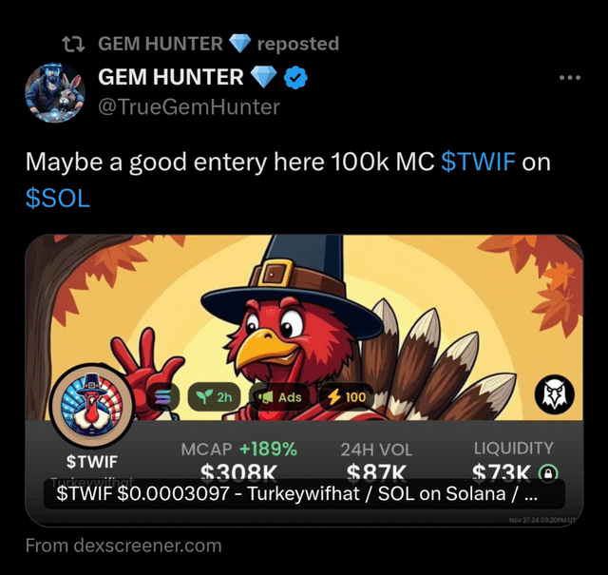
Task: Click the repost arrows icon
Action: click(73, 44)
